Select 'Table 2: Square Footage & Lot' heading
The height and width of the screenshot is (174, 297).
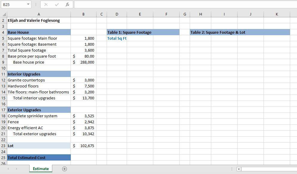coord(240,32)
